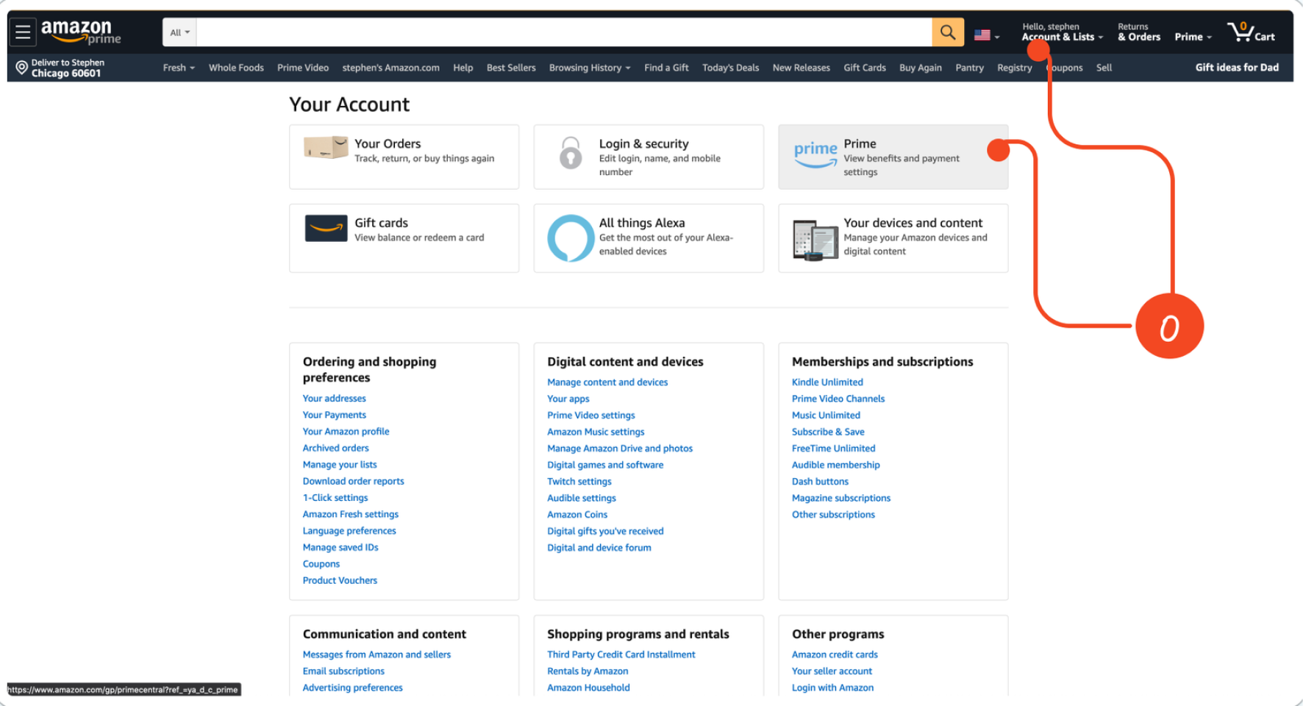
Task: Open the All search category dropdown
Action: pos(179,32)
